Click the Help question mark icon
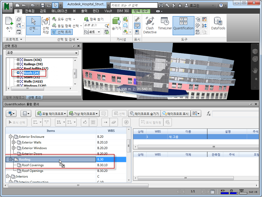The width and height of the screenshot is (262, 197). click(221, 5)
